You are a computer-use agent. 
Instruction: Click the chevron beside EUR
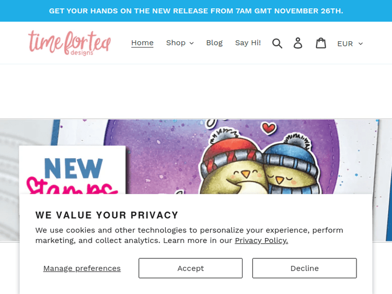click(x=361, y=44)
